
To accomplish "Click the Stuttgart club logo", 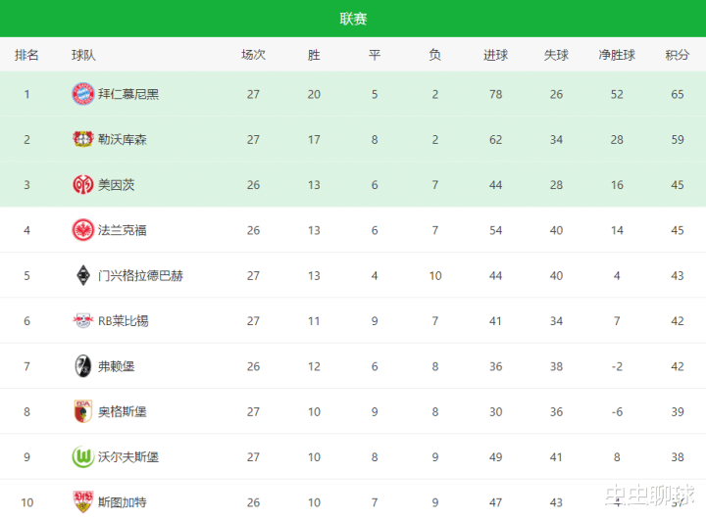I will 82,501.
